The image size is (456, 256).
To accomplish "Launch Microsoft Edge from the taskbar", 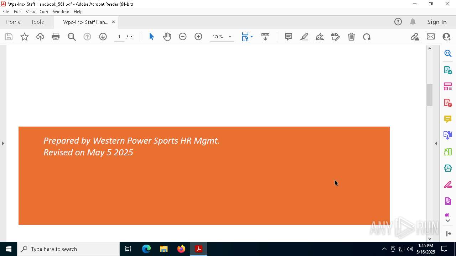I will tap(146, 249).
